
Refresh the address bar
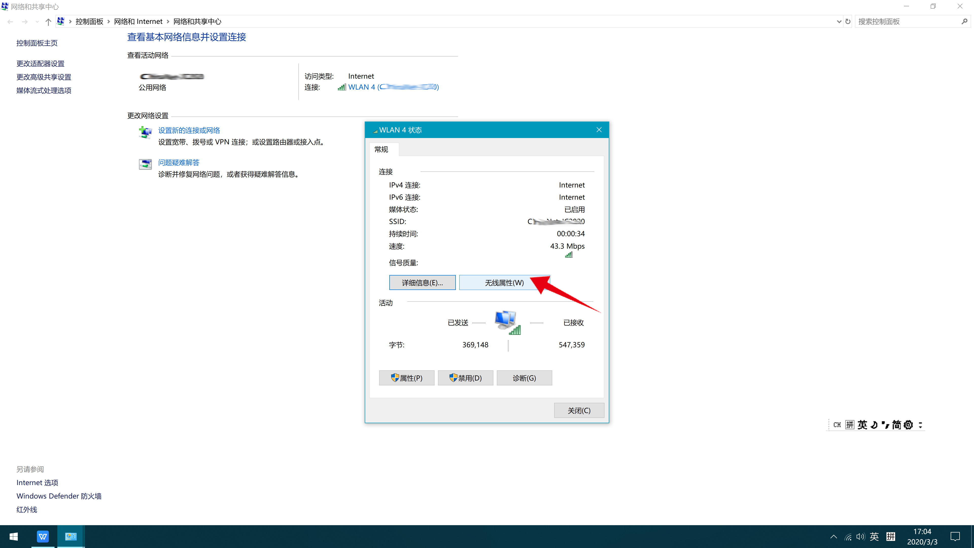(848, 22)
